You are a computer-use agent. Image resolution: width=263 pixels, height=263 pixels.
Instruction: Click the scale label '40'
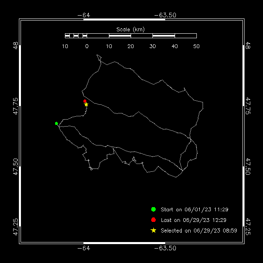pos(175,46)
